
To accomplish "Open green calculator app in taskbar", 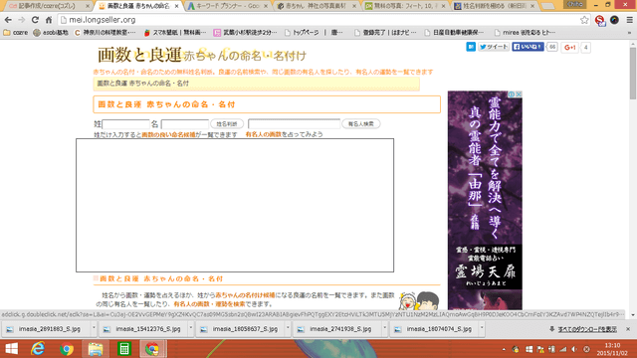I will click(x=123, y=349).
